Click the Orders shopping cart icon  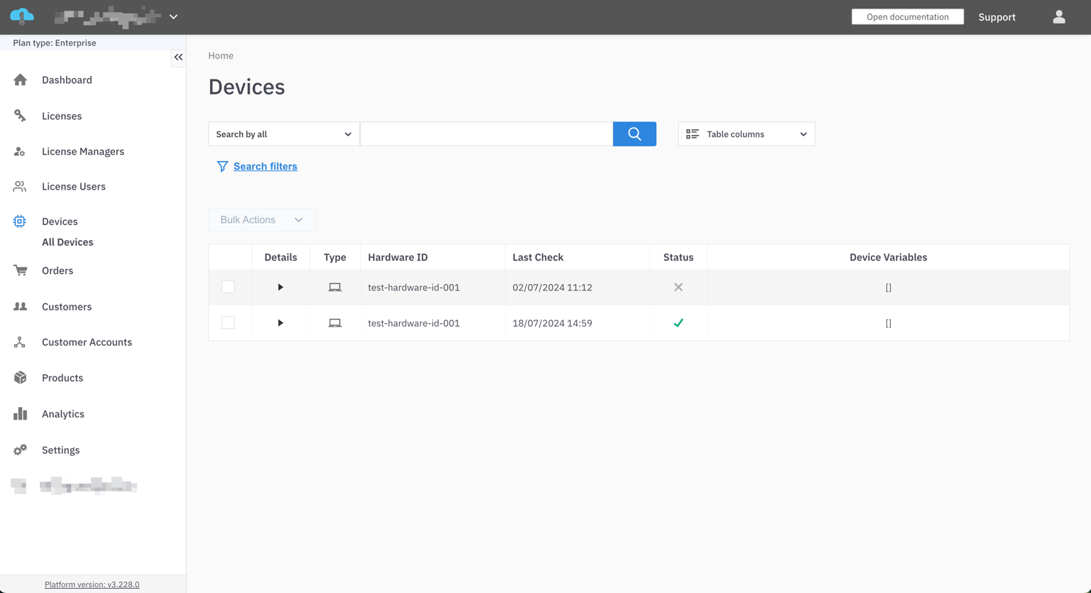(20, 271)
